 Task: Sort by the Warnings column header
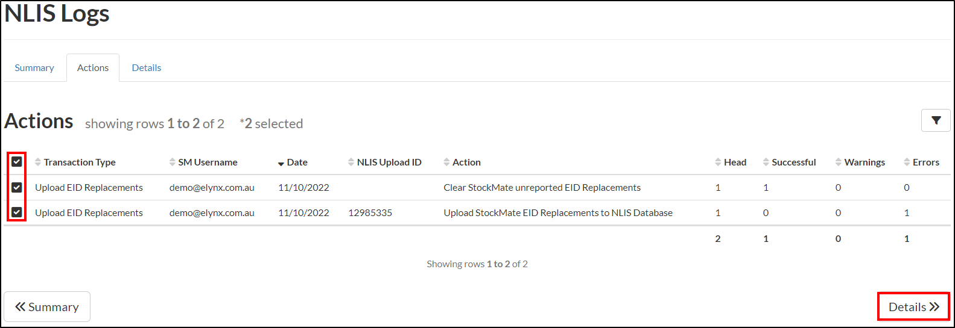click(864, 162)
